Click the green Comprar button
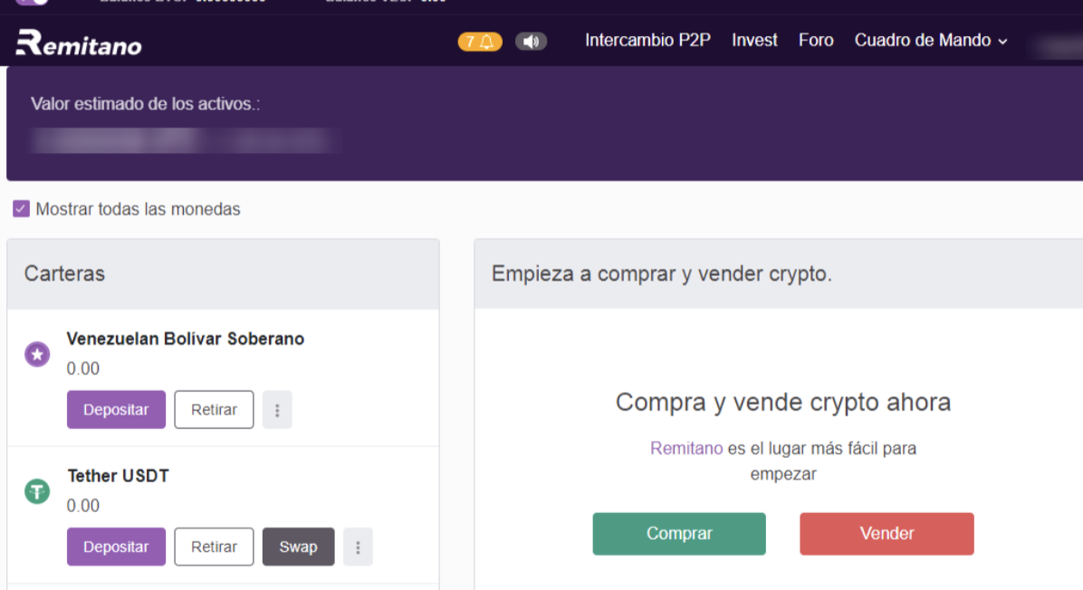 point(679,533)
